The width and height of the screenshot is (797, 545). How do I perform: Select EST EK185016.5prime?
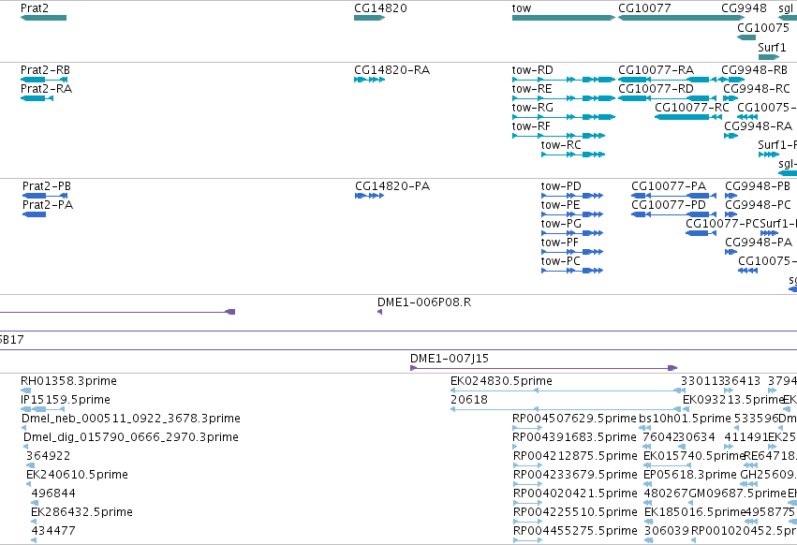(x=647, y=523)
